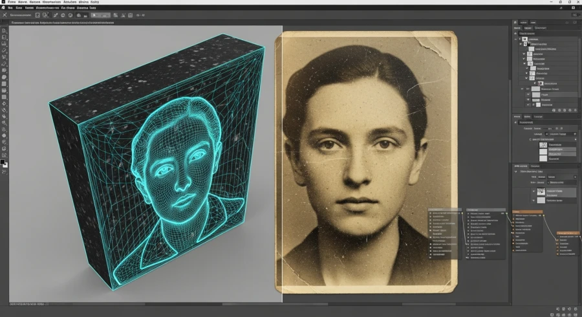The image size is (582, 317).
Task: Click the app logo left of app menu bar
Action: pyautogui.click(x=3, y=7)
